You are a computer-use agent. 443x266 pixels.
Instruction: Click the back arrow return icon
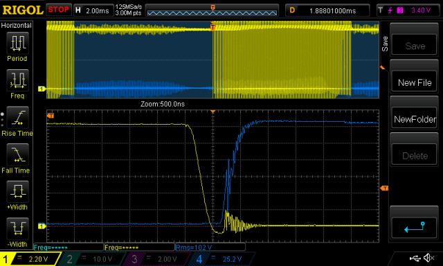click(415, 227)
